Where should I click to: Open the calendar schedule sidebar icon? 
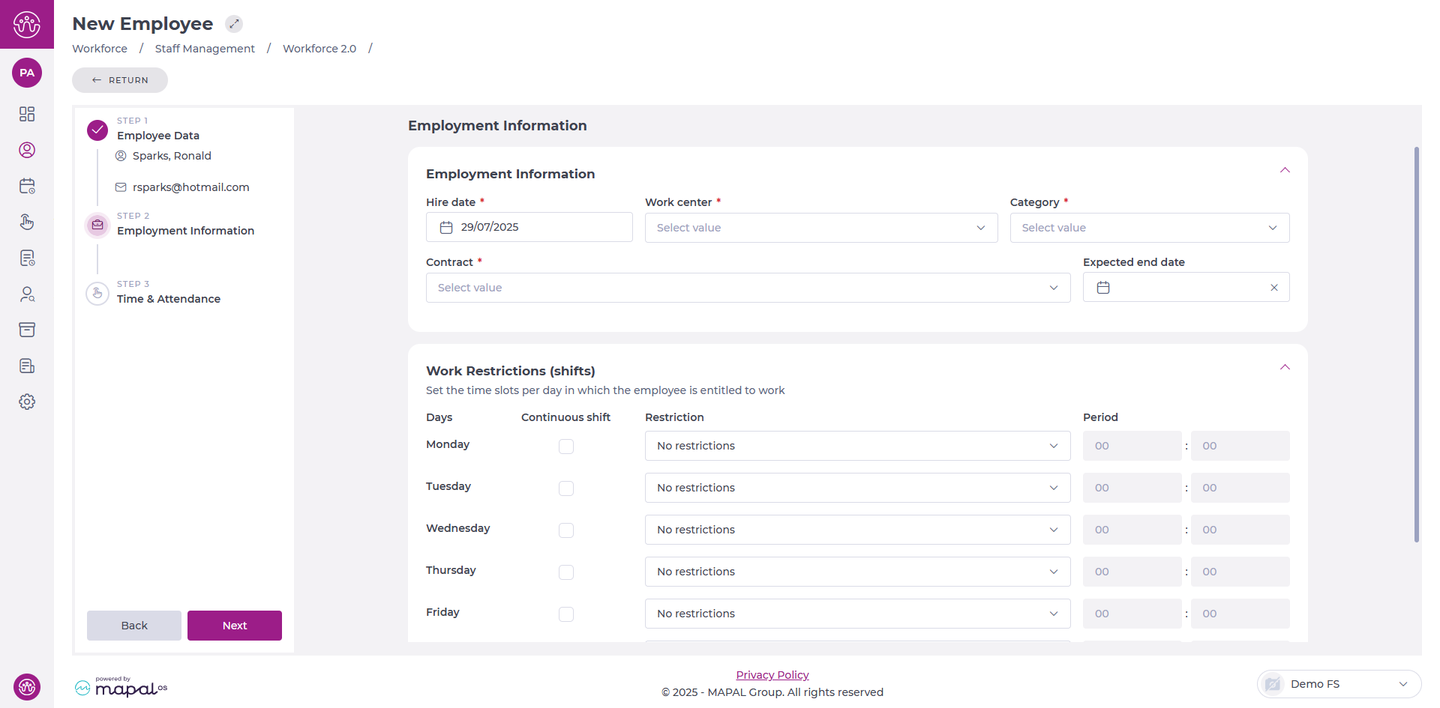pyautogui.click(x=27, y=186)
